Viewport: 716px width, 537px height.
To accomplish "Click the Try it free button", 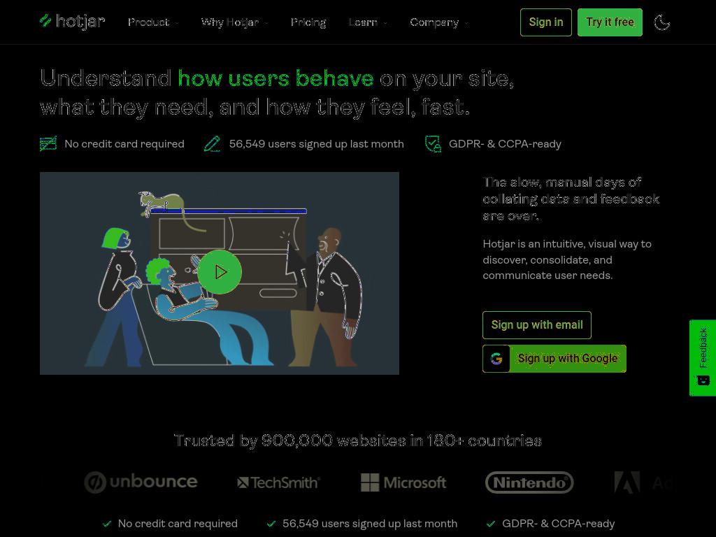I will click(610, 22).
